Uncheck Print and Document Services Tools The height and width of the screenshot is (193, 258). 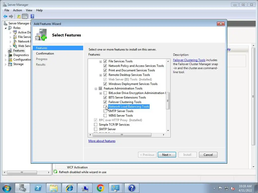click(x=105, y=70)
